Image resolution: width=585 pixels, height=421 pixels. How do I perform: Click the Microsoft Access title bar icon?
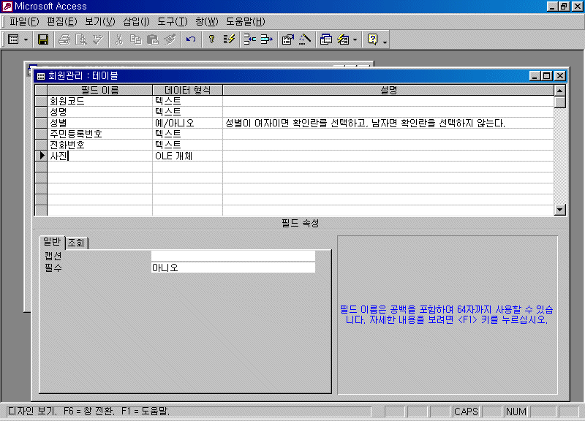coord(7,7)
